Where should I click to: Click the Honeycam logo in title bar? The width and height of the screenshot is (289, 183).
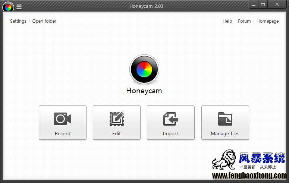click(x=8, y=7)
